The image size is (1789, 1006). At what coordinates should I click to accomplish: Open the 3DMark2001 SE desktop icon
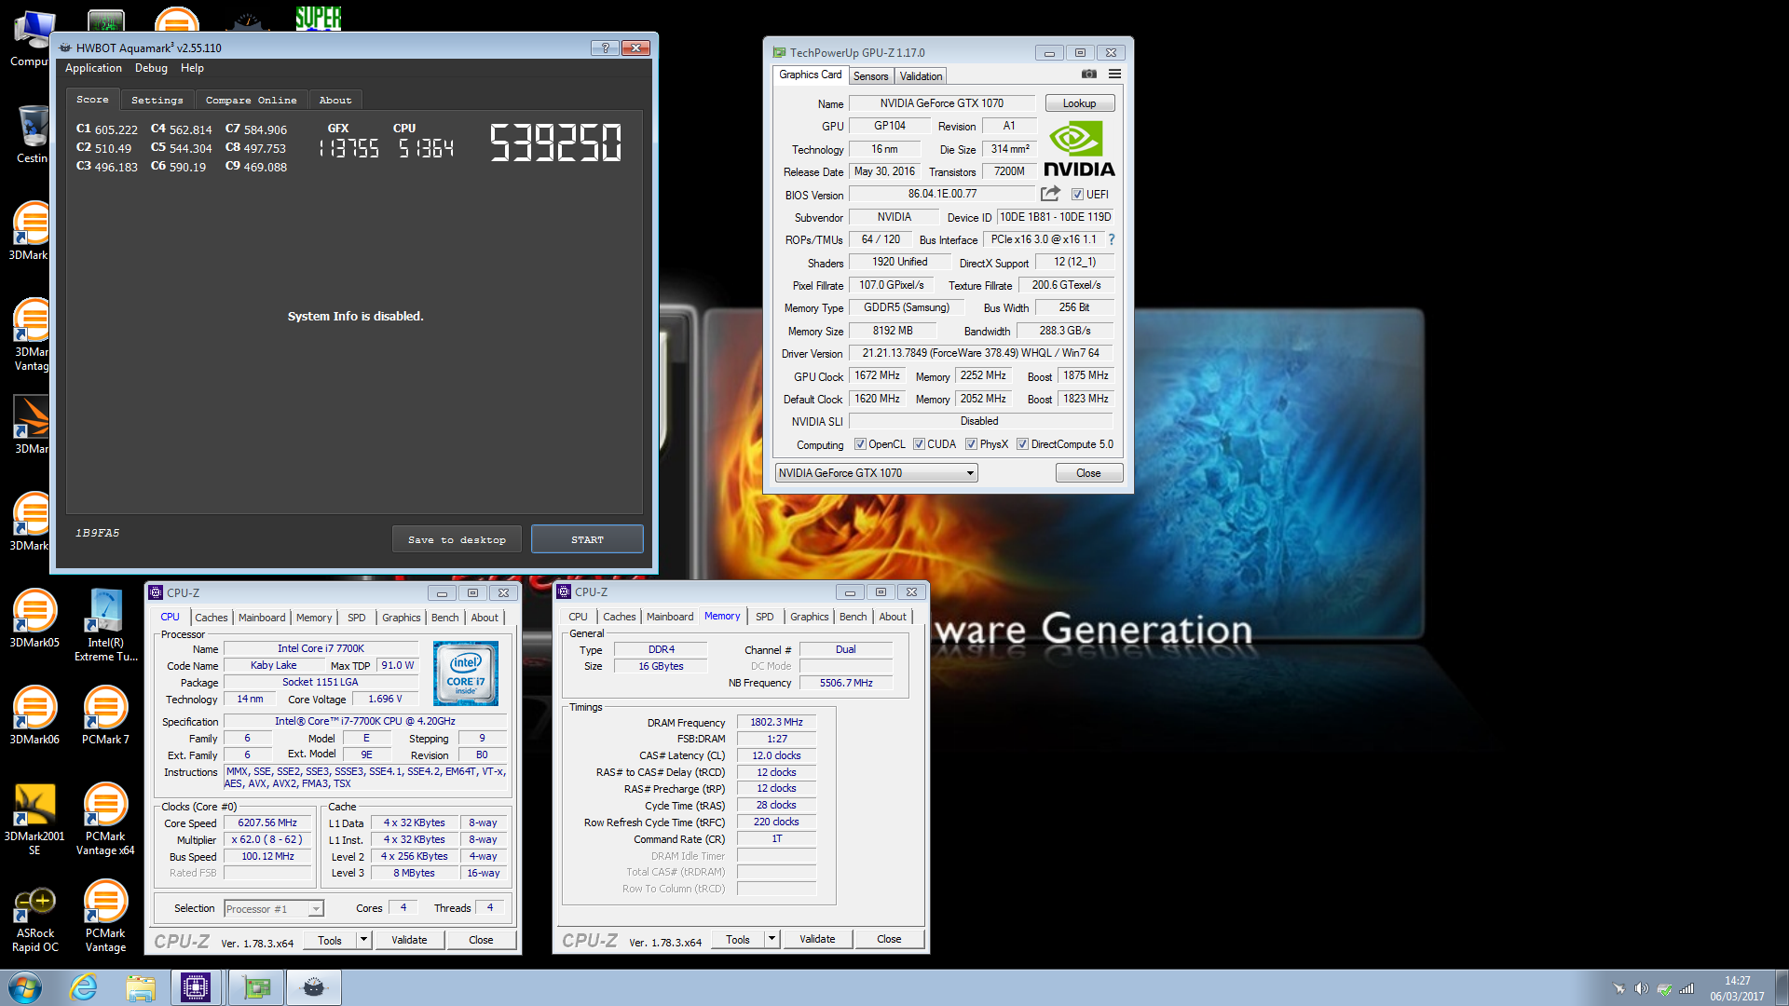tap(34, 820)
